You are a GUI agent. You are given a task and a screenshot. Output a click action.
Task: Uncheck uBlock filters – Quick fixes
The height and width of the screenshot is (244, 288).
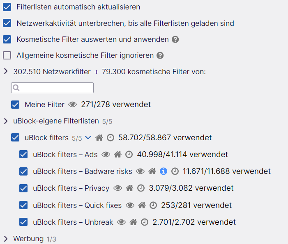coord(23,205)
